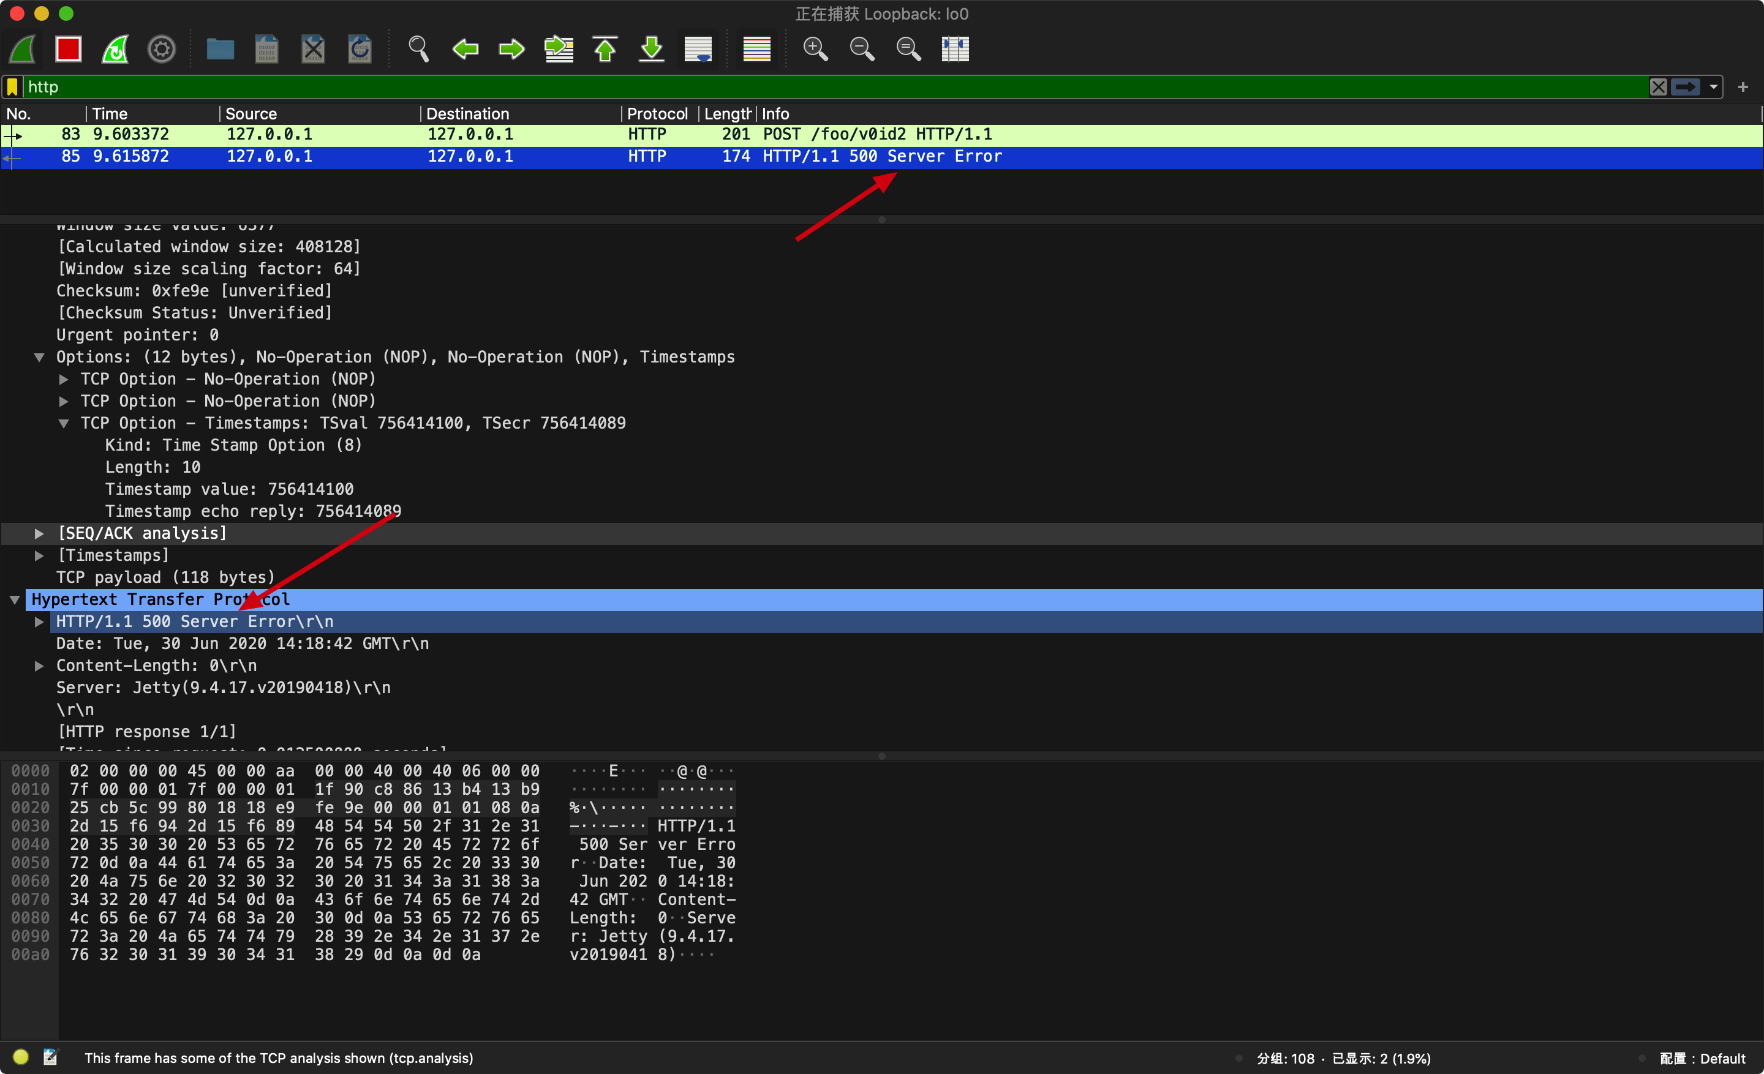Apply the display filter with arrow button
Screen dimensions: 1764x1074
pyautogui.click(x=1686, y=88)
